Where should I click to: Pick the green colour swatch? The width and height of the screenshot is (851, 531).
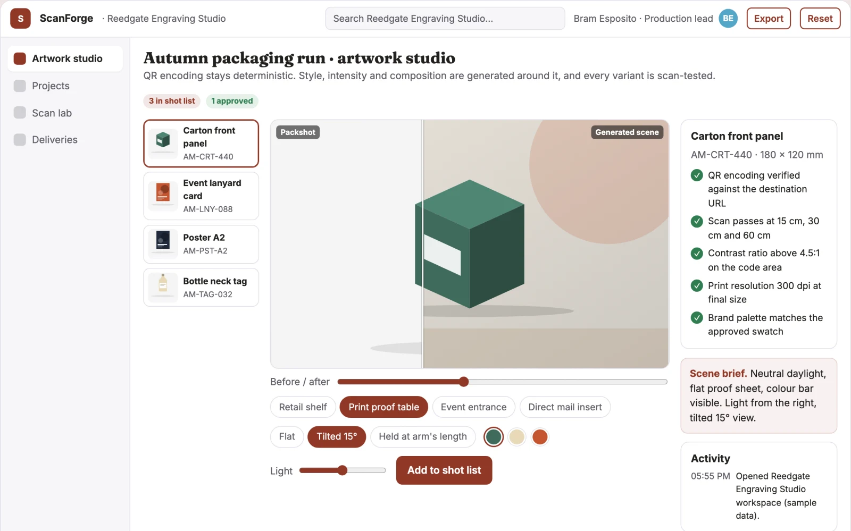[494, 437]
